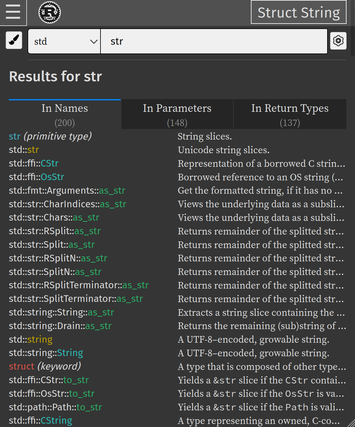The width and height of the screenshot is (355, 427).
Task: Click 'Yields a &str slice if the CStr' description
Action: (x=262, y=380)
